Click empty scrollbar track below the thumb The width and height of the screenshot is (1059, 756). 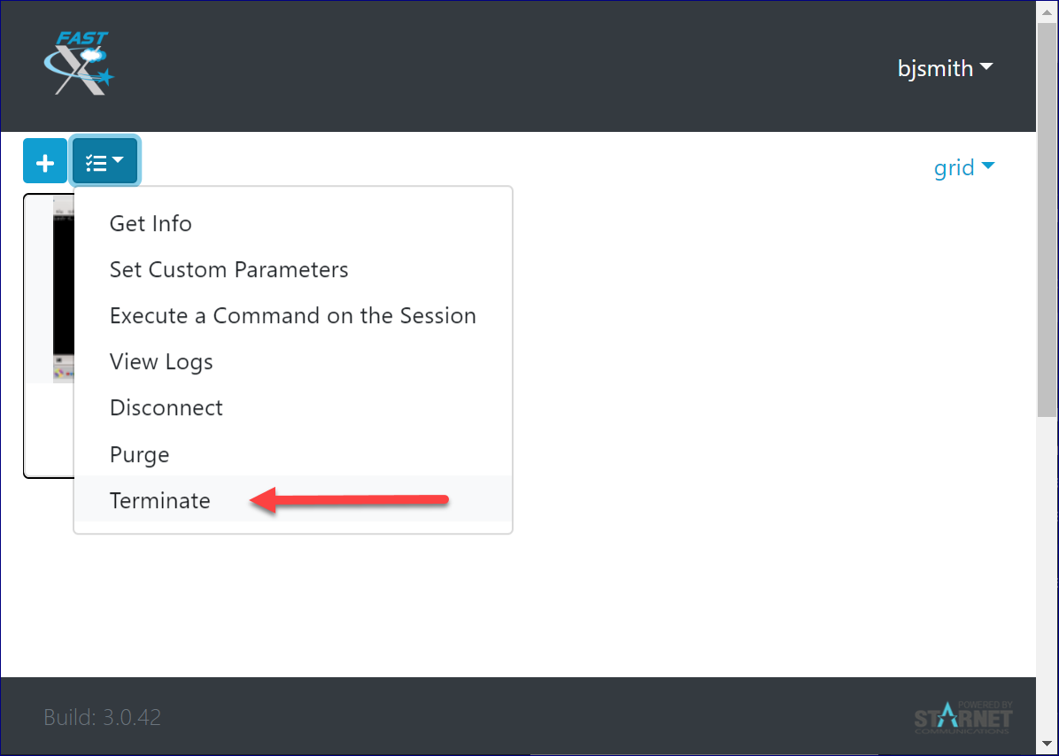point(1047,575)
